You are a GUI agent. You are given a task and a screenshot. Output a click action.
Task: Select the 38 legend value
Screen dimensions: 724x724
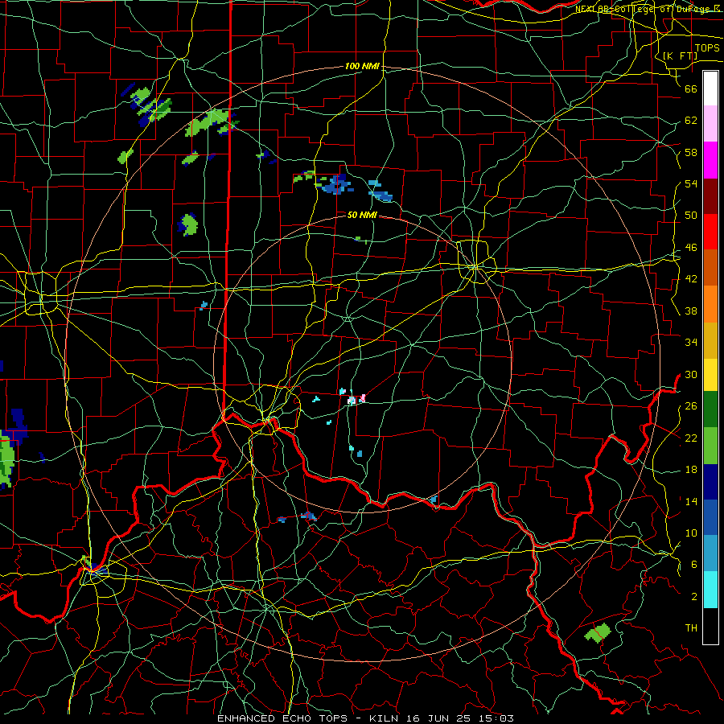[x=691, y=311]
